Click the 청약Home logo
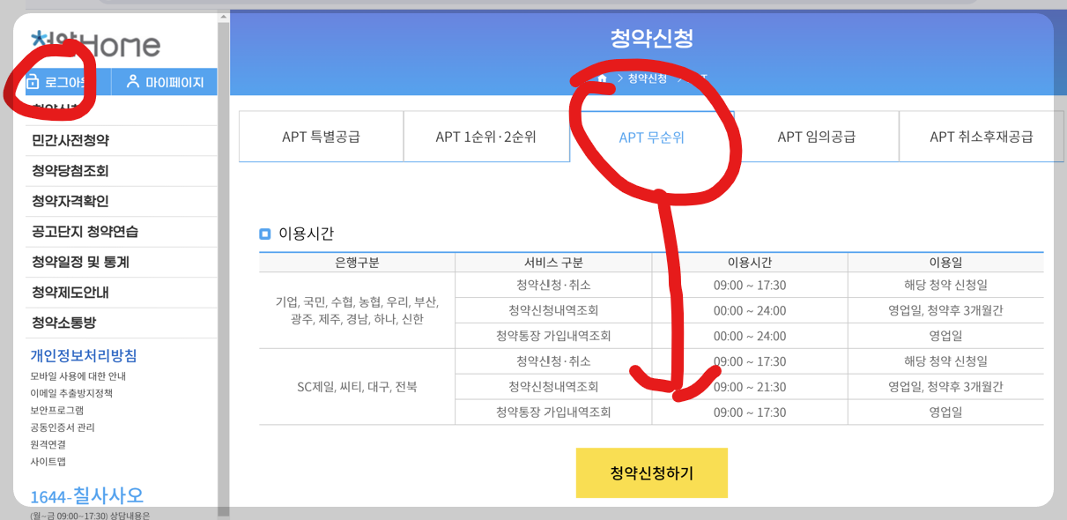Image resolution: width=1067 pixels, height=520 pixels. click(x=95, y=45)
